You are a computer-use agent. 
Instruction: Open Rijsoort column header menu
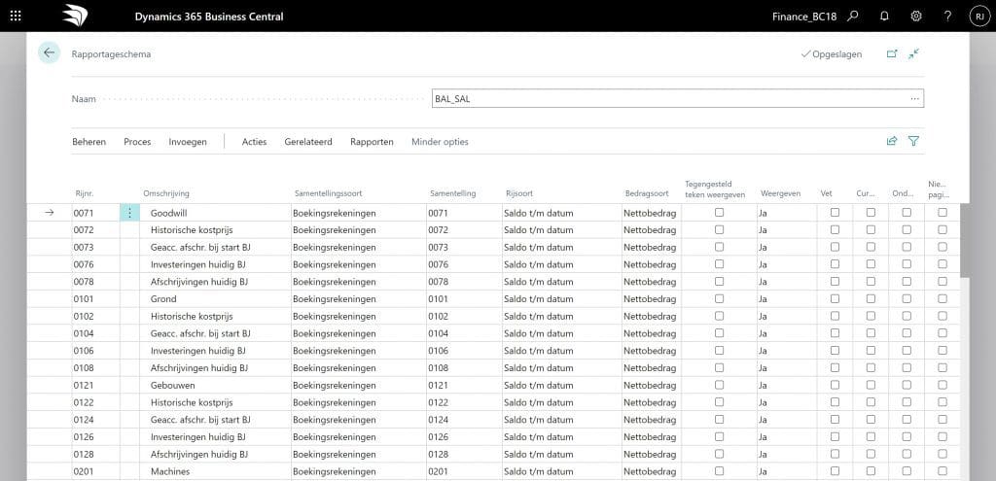[519, 193]
